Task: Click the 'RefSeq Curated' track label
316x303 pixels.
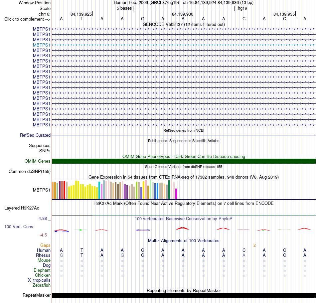Action: pyautogui.click(x=35, y=135)
